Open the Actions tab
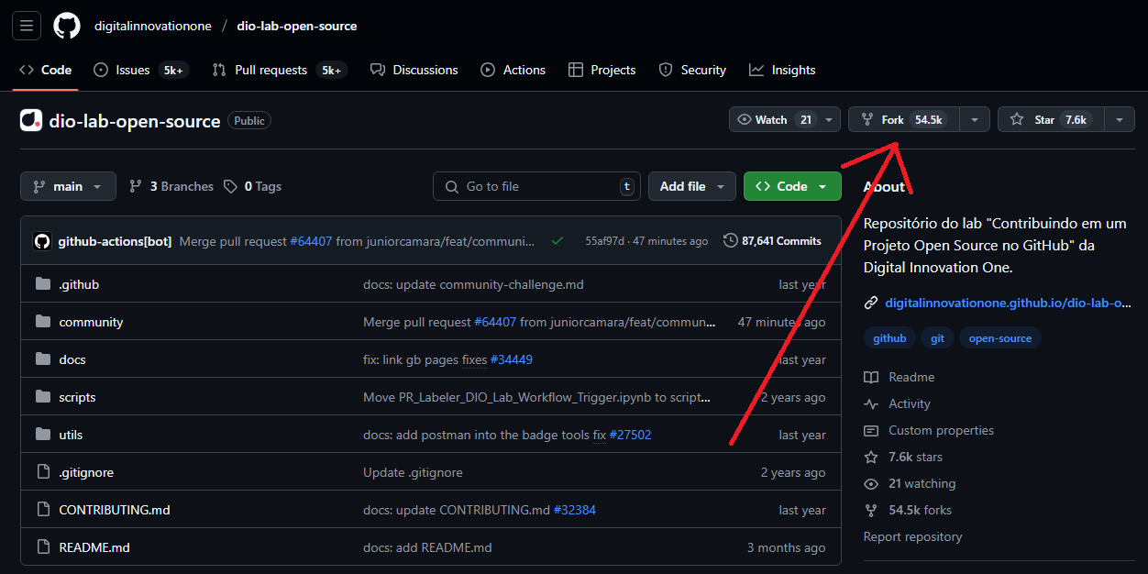This screenshot has height=574, width=1148. pos(513,70)
